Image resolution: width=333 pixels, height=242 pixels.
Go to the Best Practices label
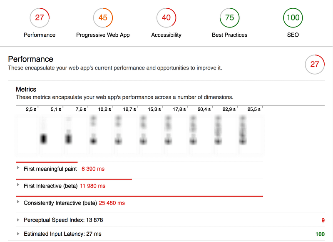pos(230,35)
